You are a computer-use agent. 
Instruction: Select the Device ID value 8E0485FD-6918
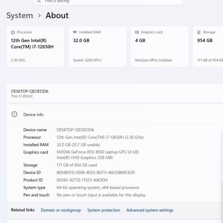click(x=96, y=173)
